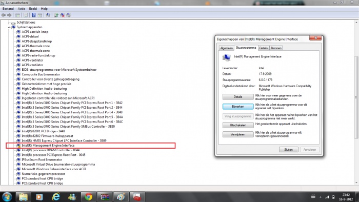The width and height of the screenshot is (359, 202).
Task: Show hidden tray icons arrow
Action: coord(321,197)
